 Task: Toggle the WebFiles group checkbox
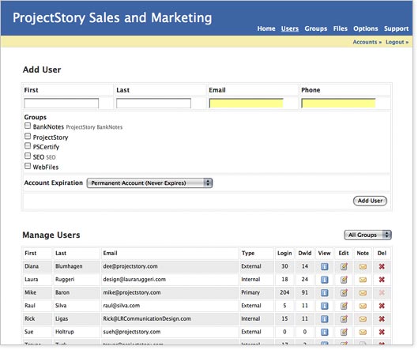[x=28, y=166]
